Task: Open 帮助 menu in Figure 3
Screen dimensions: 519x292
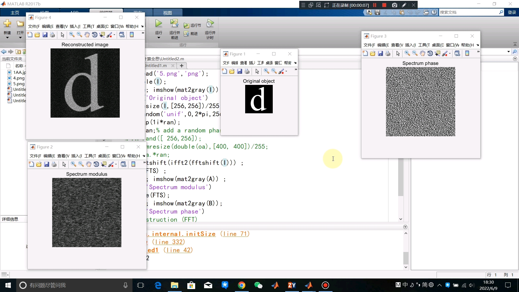Action: click(x=467, y=45)
